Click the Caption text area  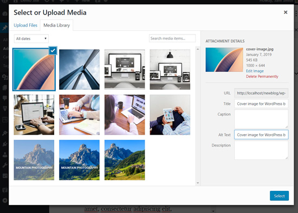[x=261, y=119]
